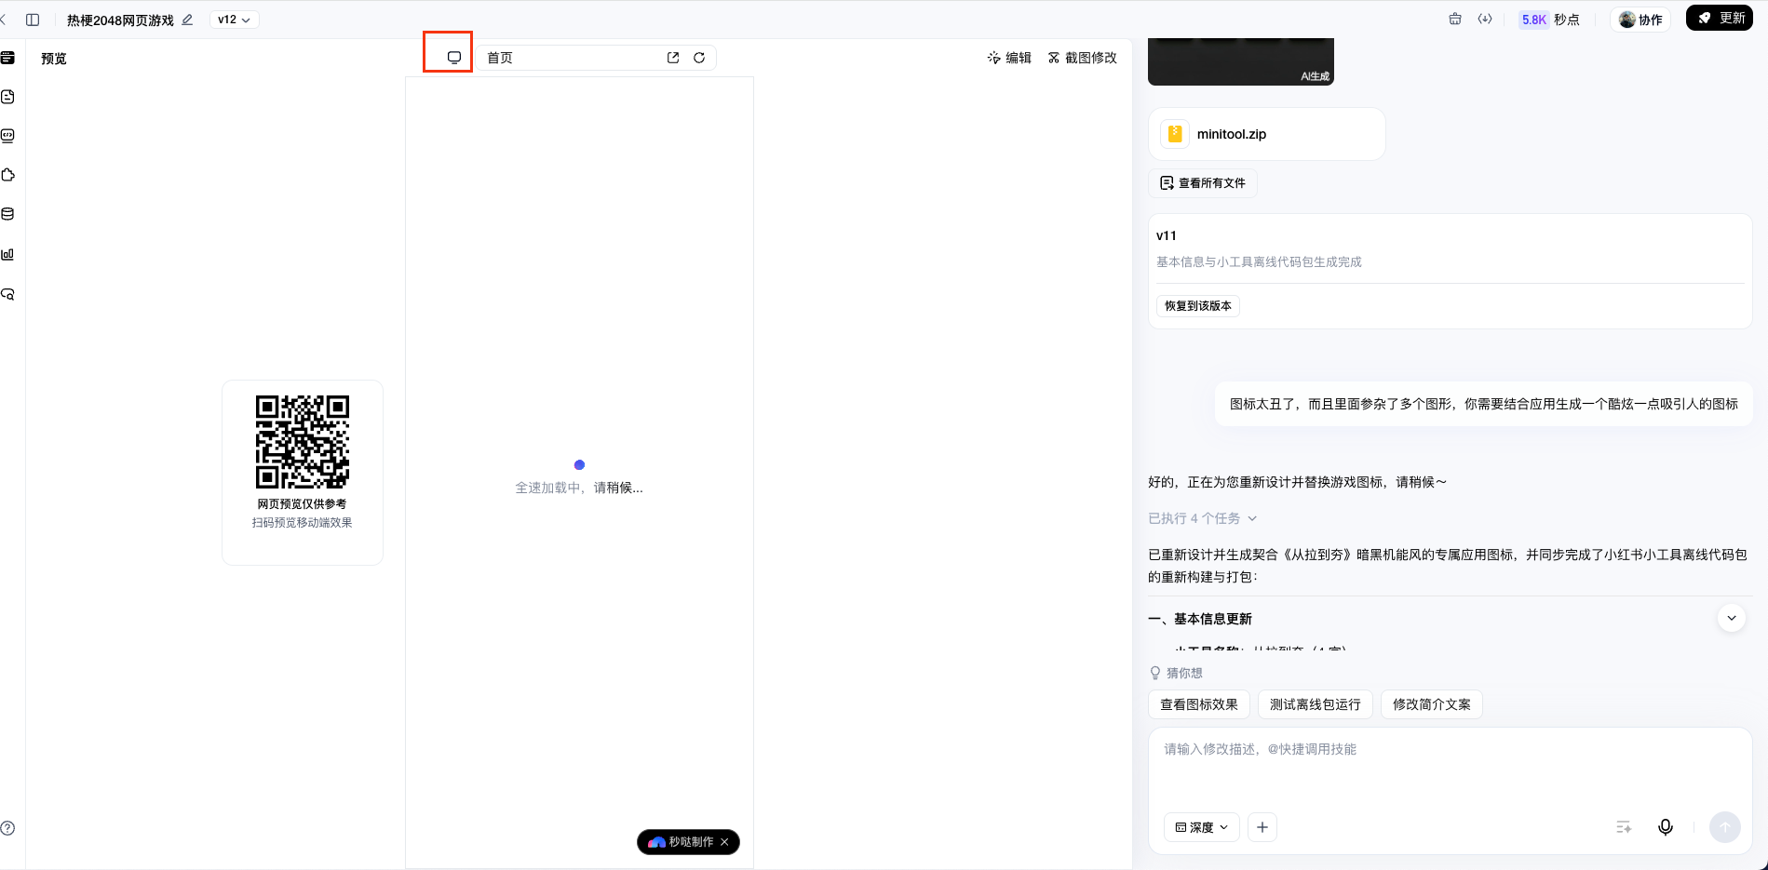This screenshot has height=870, width=1768.
Task: Refresh the preview page
Action: point(699,58)
